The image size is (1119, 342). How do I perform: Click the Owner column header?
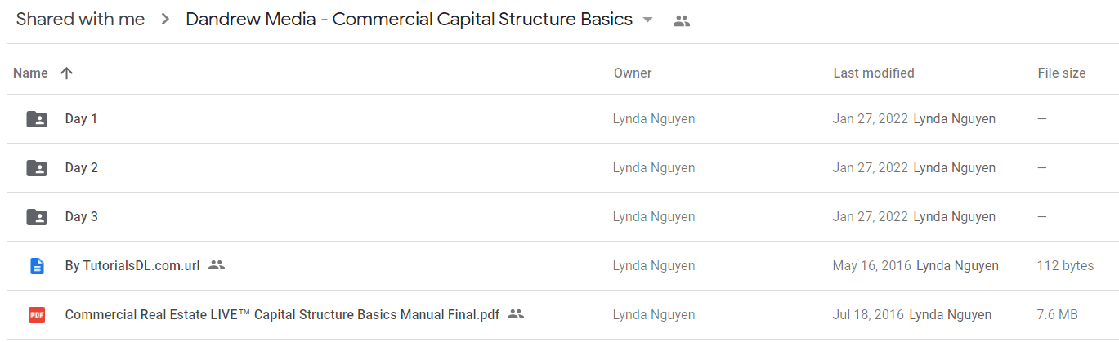coord(633,73)
